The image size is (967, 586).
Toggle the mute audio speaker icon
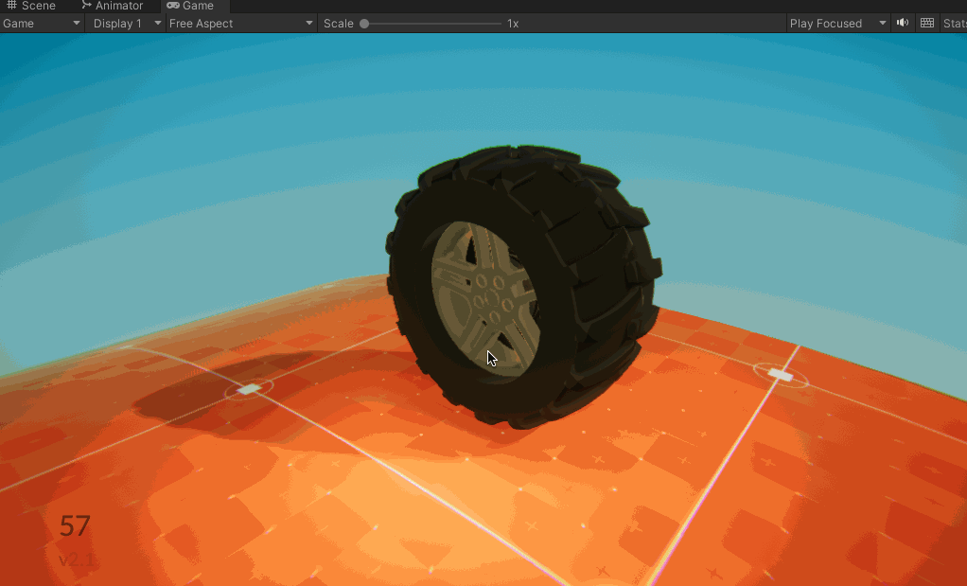[903, 23]
